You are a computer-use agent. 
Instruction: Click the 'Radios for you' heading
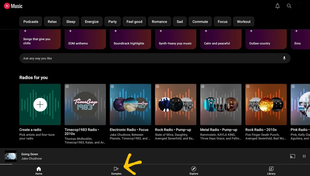coord(34,77)
